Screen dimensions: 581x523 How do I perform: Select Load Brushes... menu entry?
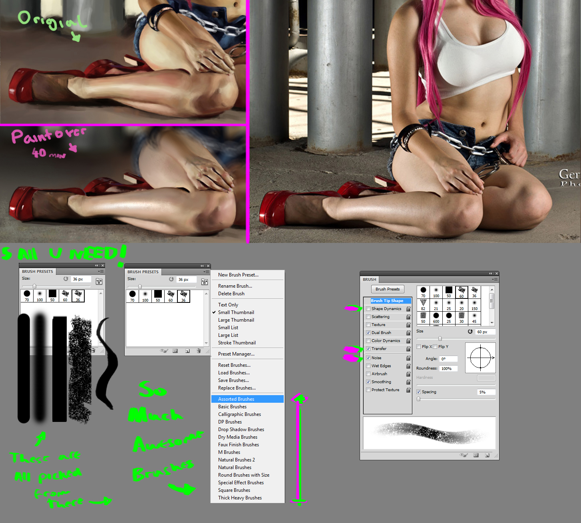234,373
